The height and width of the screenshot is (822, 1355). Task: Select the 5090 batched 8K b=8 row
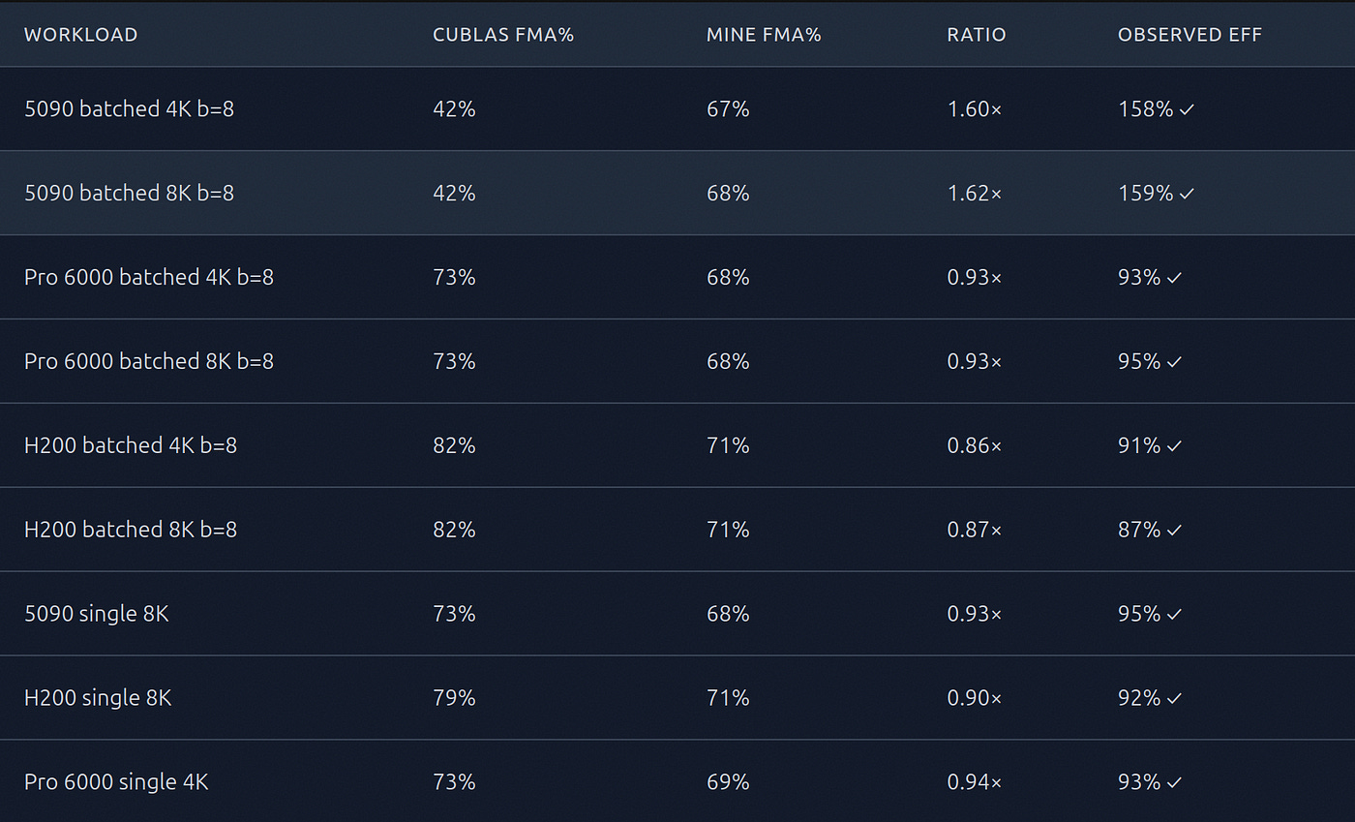[677, 193]
